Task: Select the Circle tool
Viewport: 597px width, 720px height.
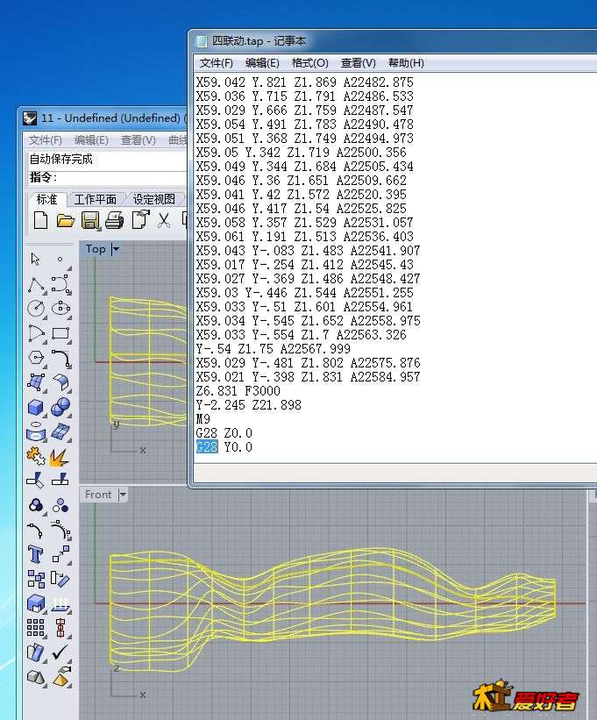Action: (36, 308)
